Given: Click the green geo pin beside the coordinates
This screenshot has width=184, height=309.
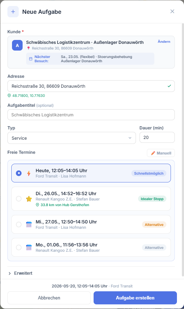Looking at the screenshot, I should (x=9, y=95).
